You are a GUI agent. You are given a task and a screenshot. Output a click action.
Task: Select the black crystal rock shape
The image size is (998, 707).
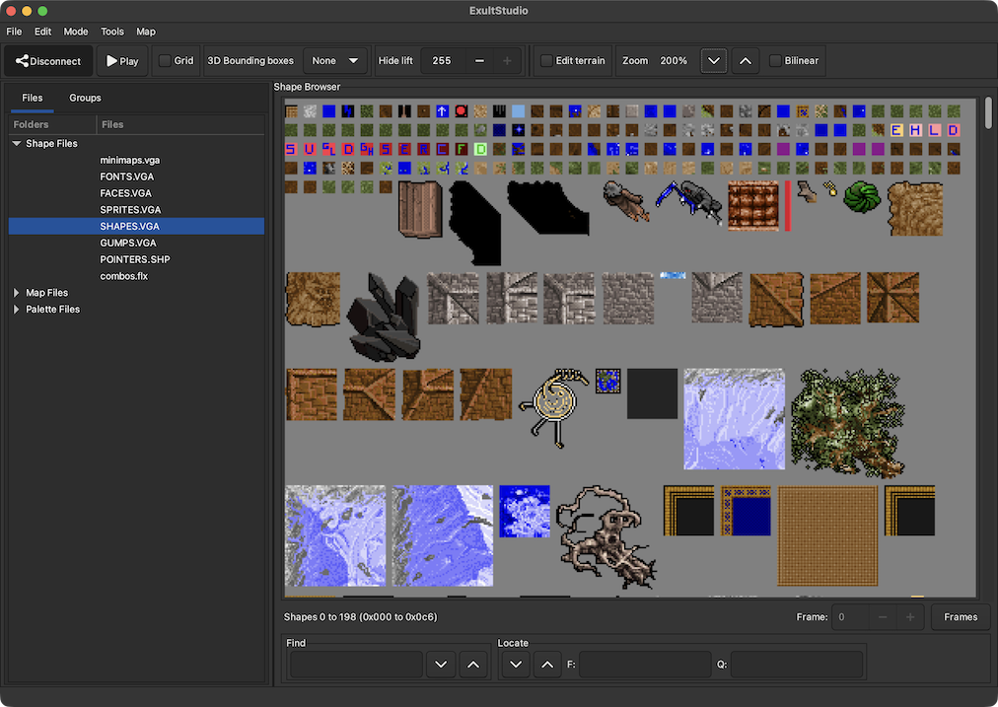(x=384, y=317)
